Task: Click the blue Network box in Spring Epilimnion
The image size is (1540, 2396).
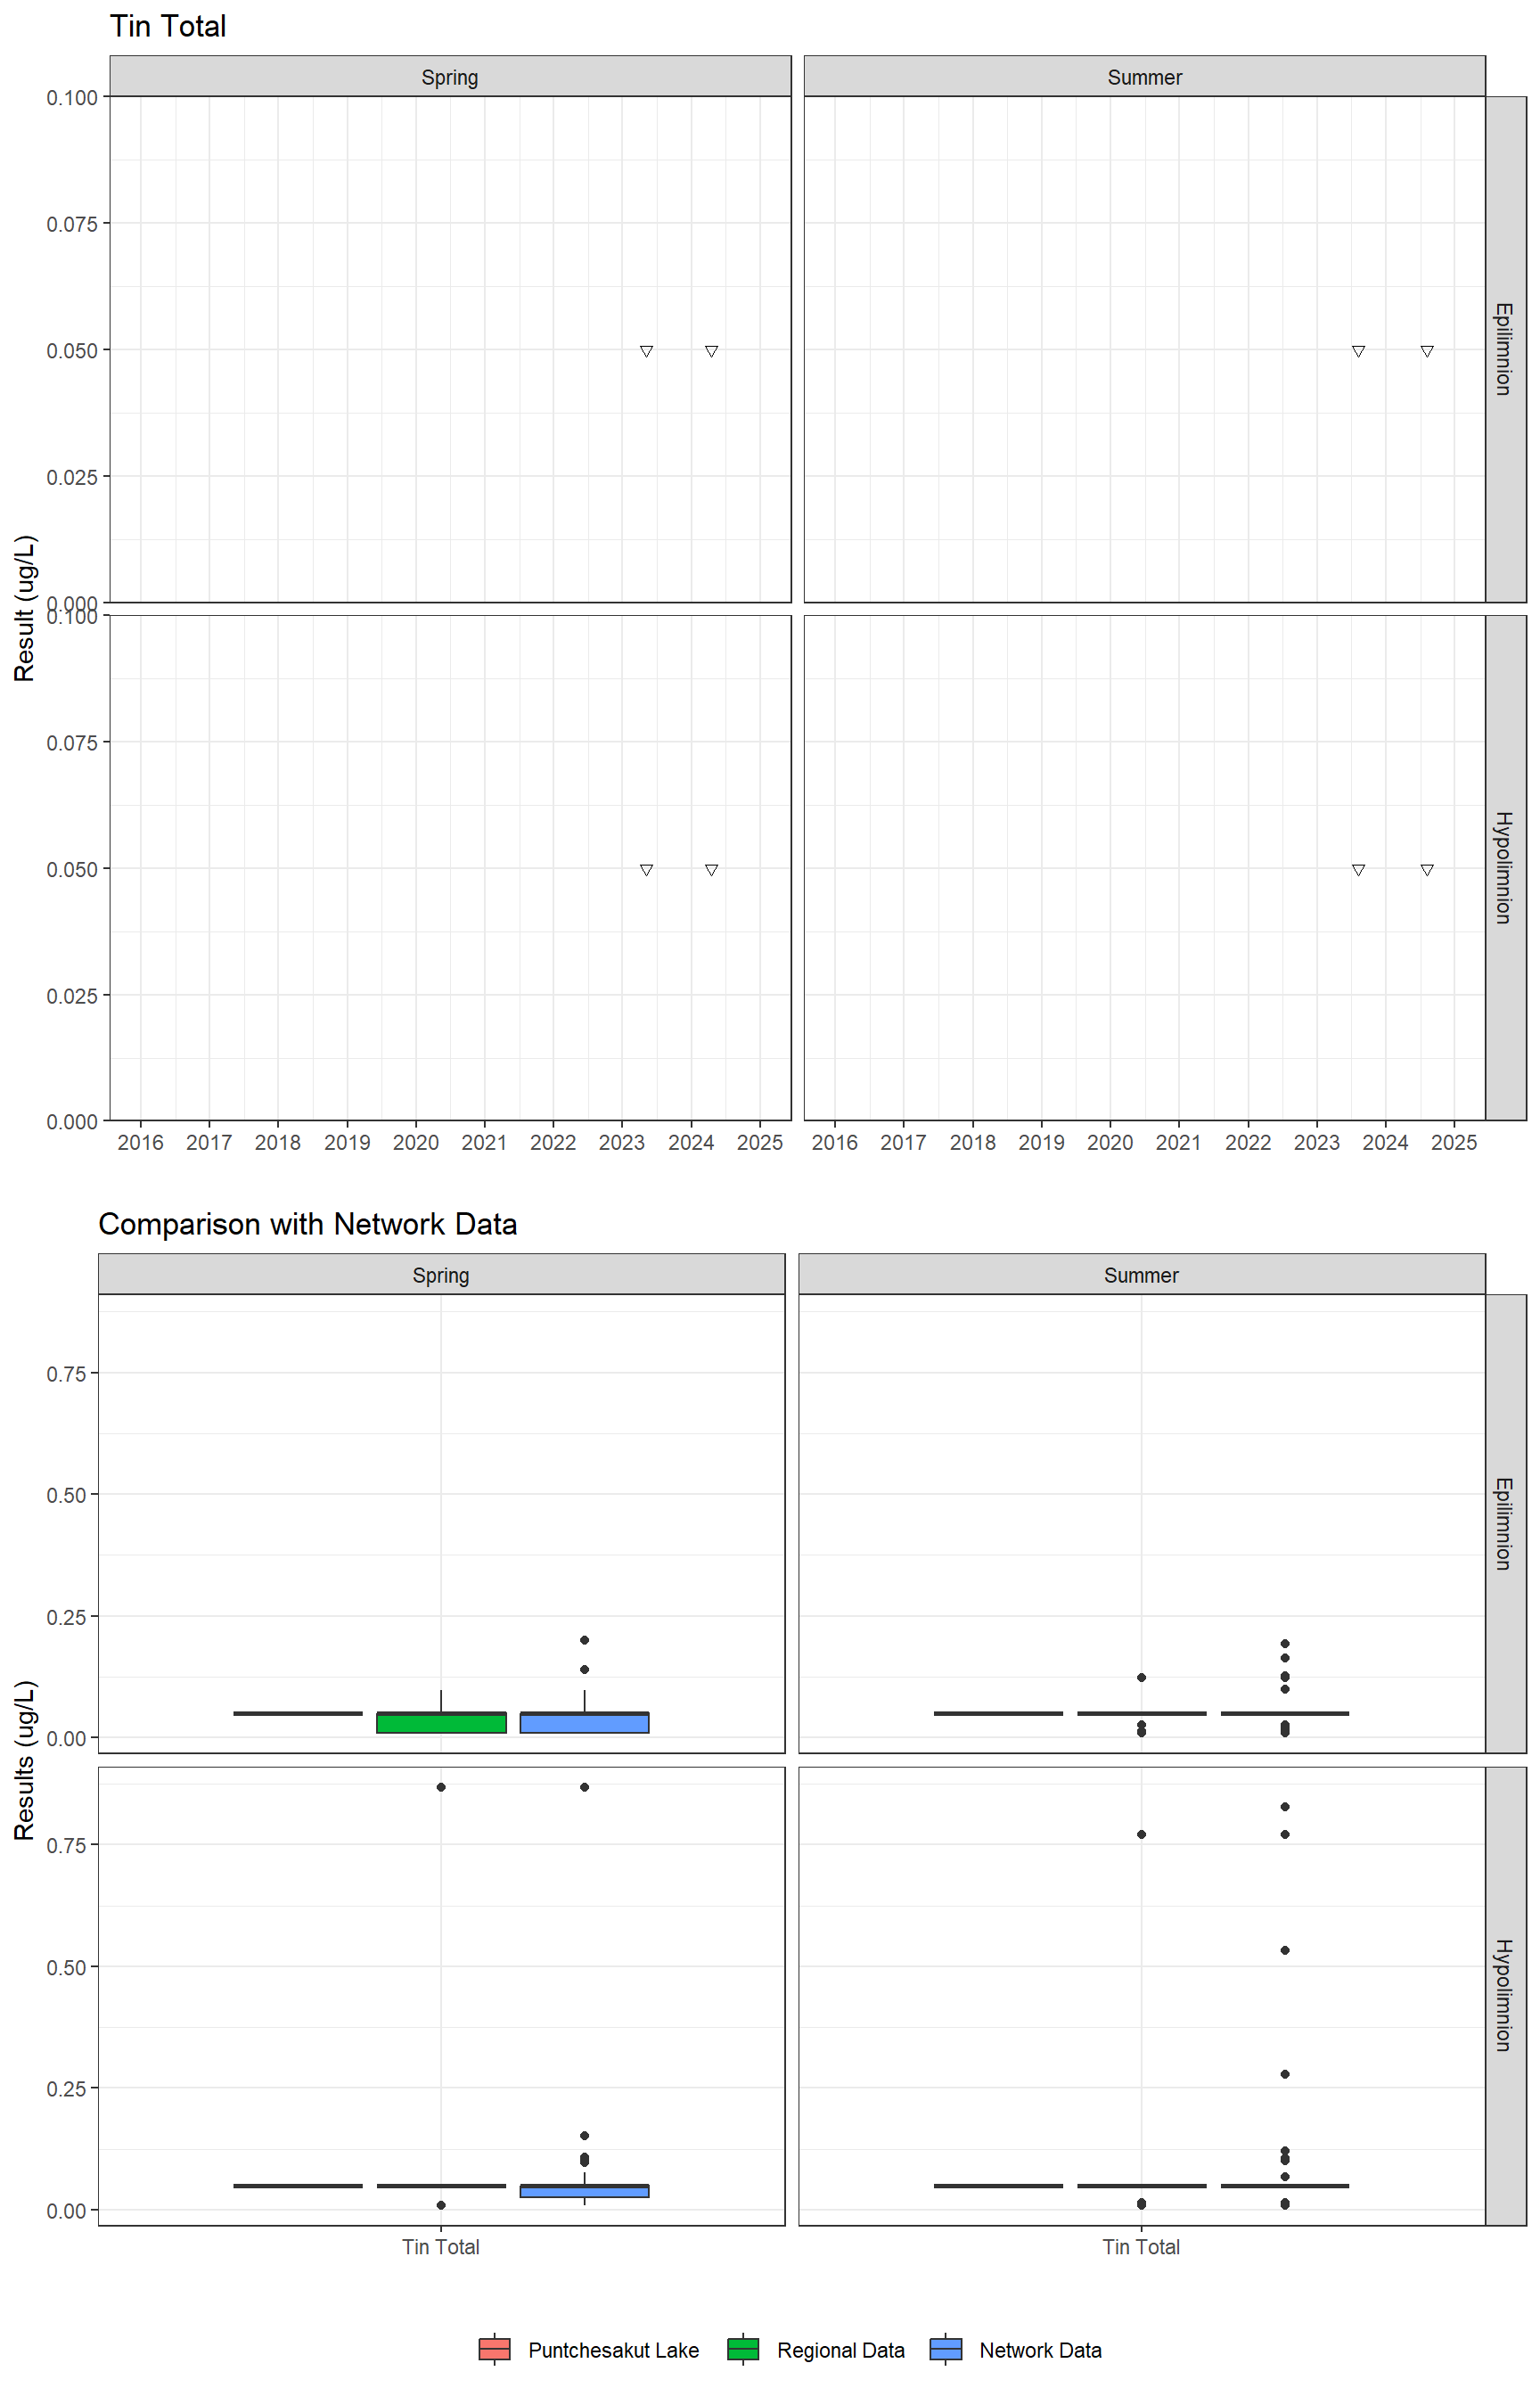Action: click(584, 1722)
